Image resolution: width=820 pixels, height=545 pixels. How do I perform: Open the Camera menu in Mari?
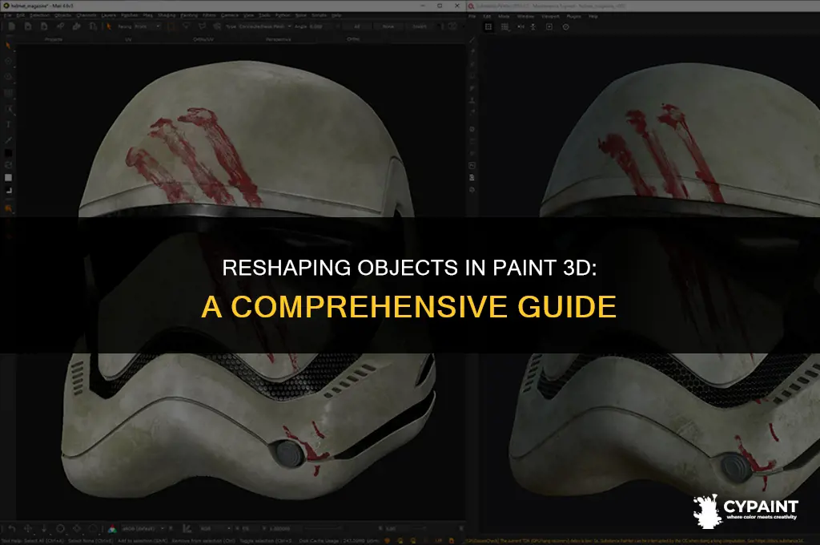(230, 16)
